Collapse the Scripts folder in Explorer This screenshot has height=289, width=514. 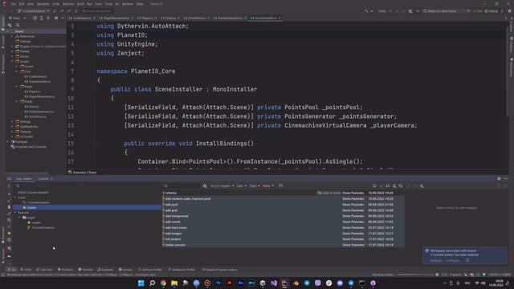click(13, 61)
